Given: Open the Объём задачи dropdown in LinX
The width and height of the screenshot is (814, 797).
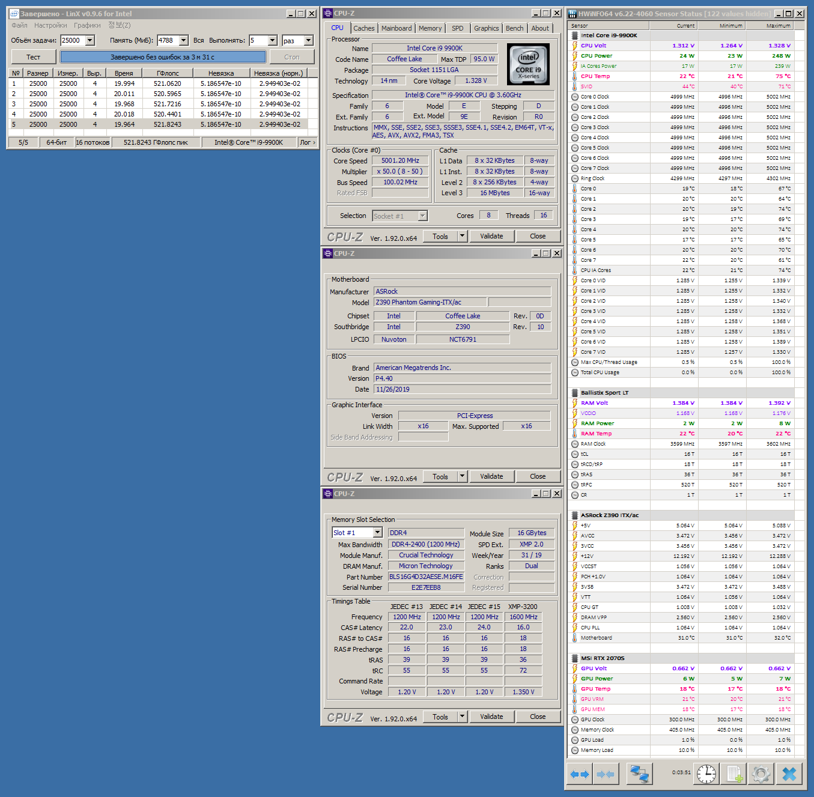Looking at the screenshot, I should tap(90, 40).
